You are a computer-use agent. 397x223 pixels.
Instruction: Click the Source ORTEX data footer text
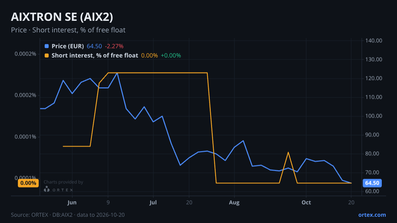(68, 215)
